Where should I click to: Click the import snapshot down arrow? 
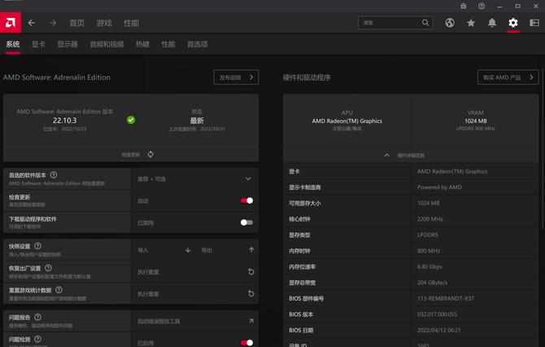[188, 250]
